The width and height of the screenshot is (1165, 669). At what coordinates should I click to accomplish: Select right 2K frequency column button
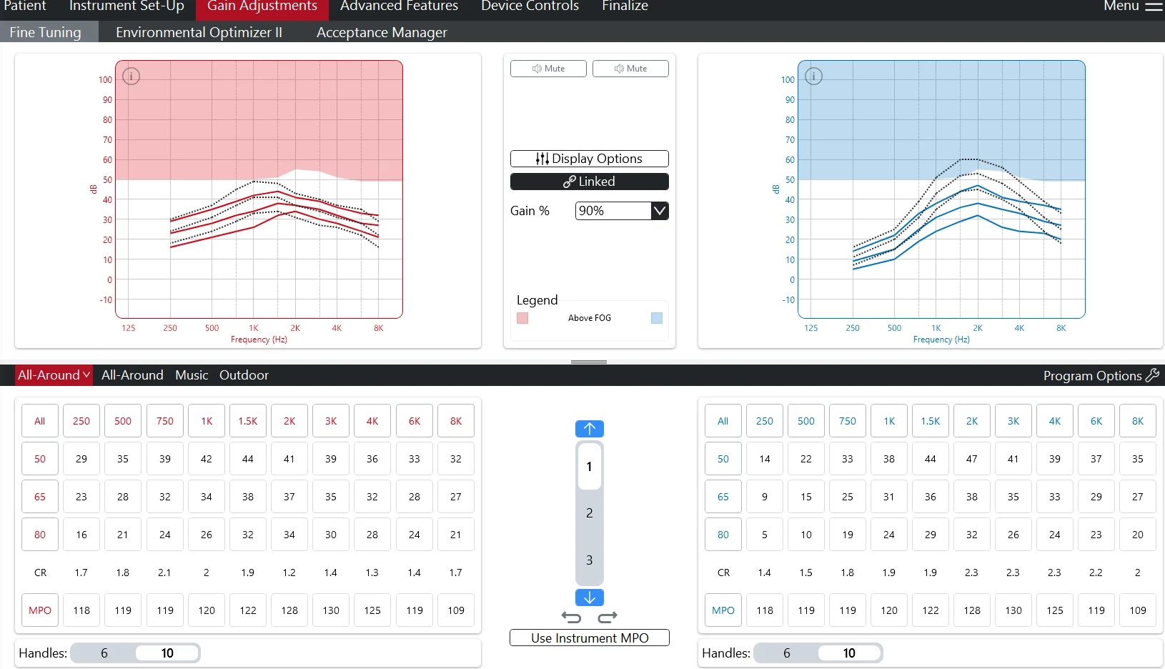point(972,421)
